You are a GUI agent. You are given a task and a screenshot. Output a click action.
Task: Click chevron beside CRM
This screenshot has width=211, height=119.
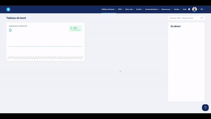pyautogui.click(x=123, y=9)
